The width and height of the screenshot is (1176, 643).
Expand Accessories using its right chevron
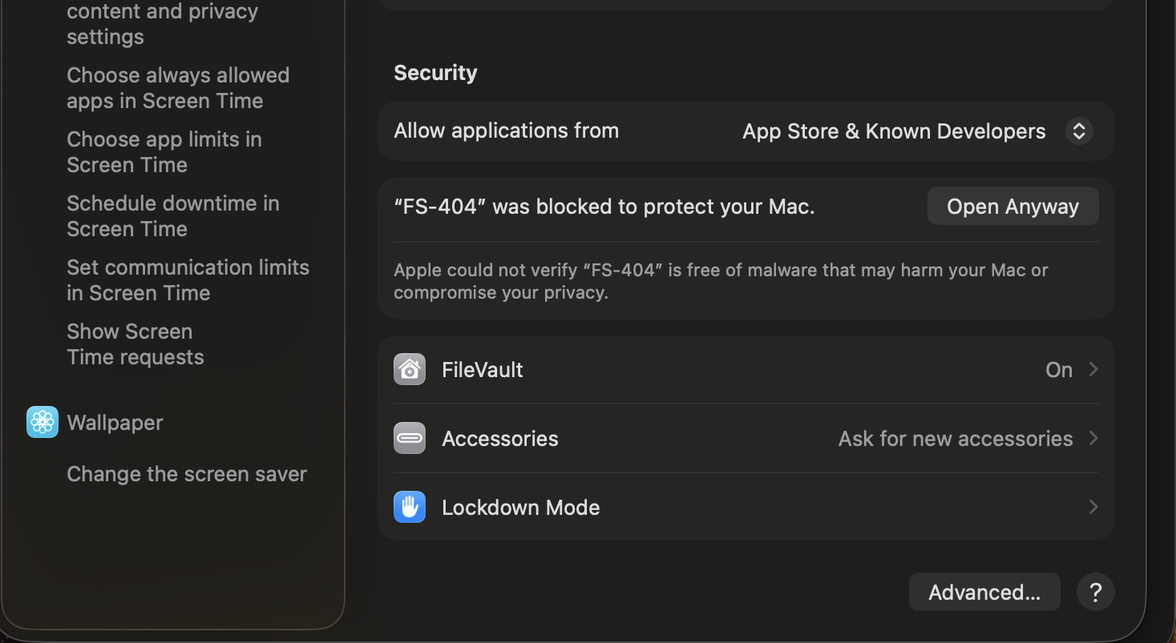(1093, 438)
